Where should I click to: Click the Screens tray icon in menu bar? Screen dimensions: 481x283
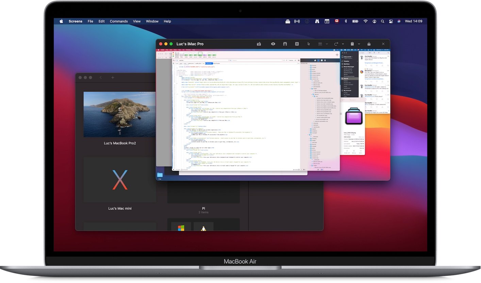click(288, 21)
